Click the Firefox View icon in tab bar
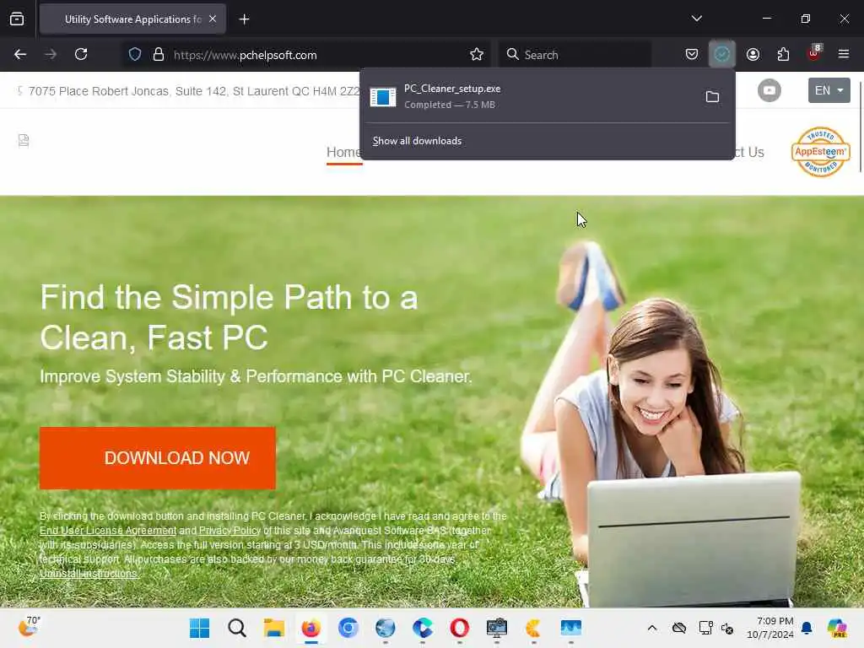The image size is (864, 648). tap(17, 19)
